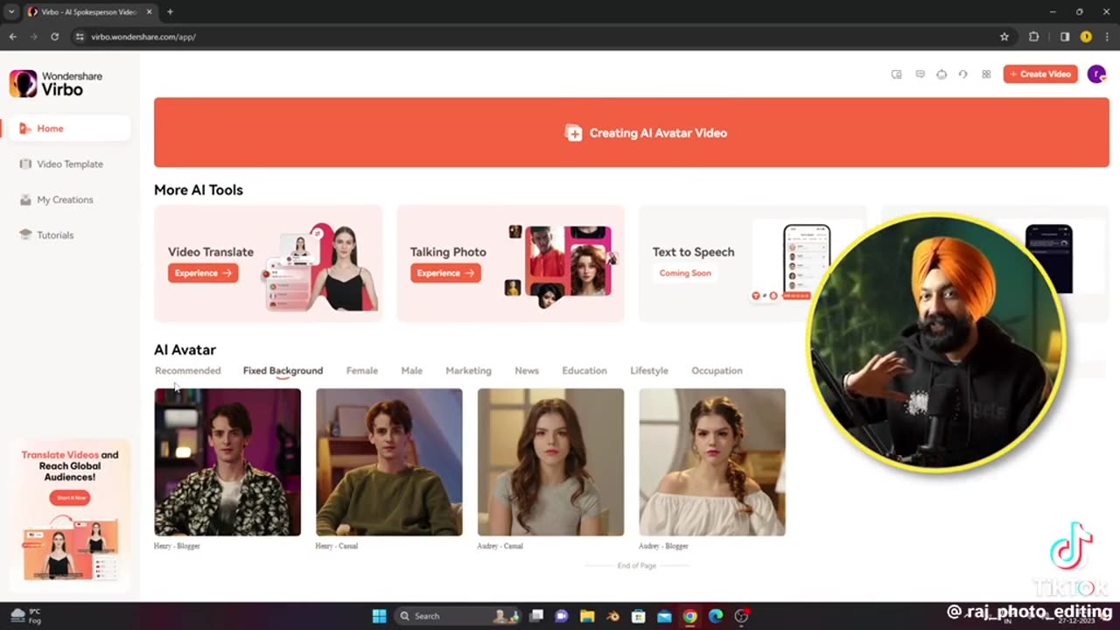Click the Create Video button
1120x630 pixels.
pos(1039,74)
